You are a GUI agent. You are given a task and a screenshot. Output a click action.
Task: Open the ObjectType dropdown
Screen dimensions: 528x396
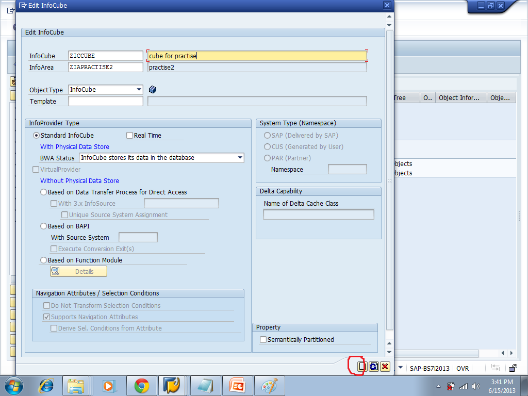pyautogui.click(x=139, y=89)
